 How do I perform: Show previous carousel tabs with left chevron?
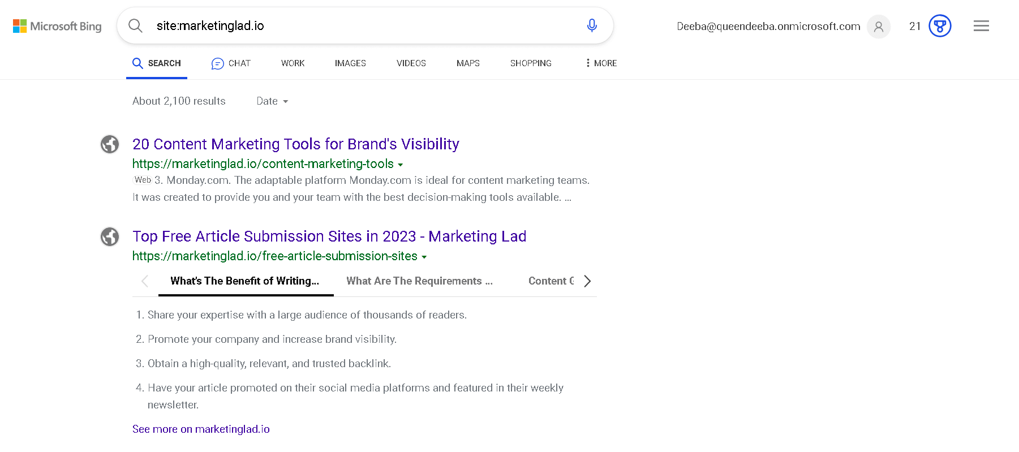(145, 281)
